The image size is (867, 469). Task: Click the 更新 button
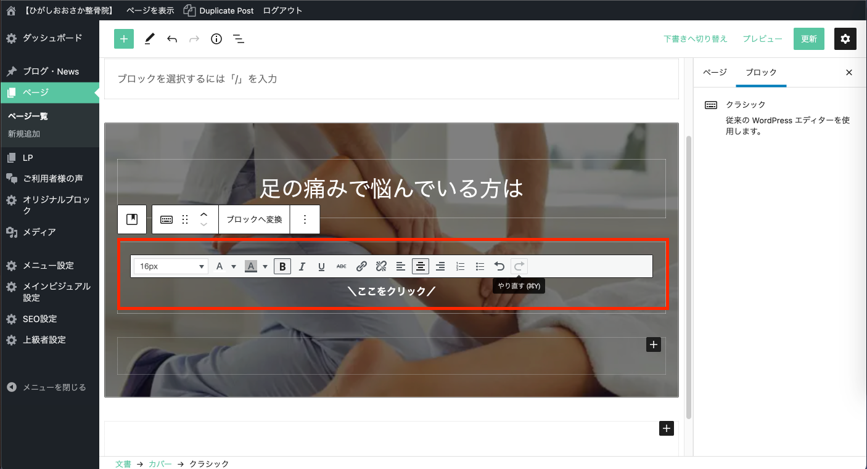[x=808, y=39]
